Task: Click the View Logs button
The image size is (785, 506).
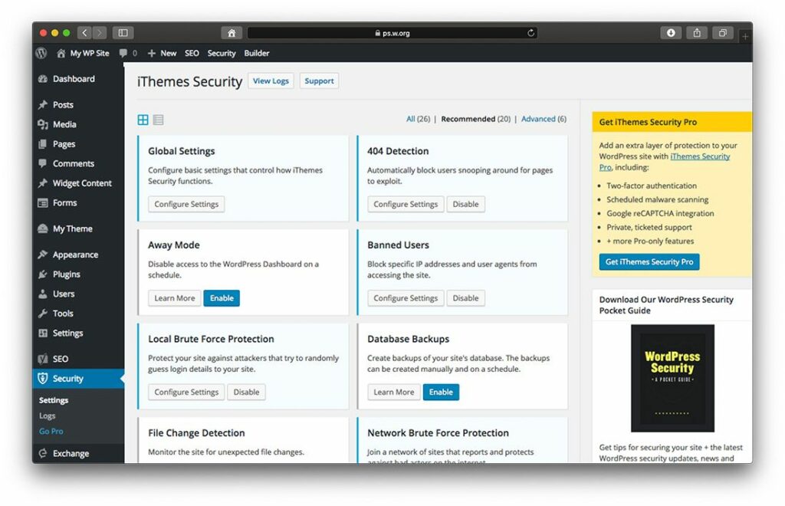Action: 271,80
